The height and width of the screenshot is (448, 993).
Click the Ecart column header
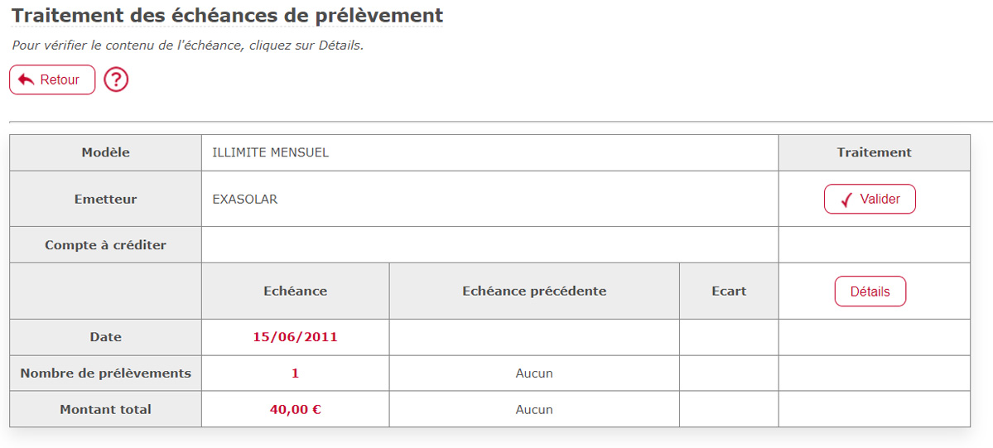(x=729, y=291)
